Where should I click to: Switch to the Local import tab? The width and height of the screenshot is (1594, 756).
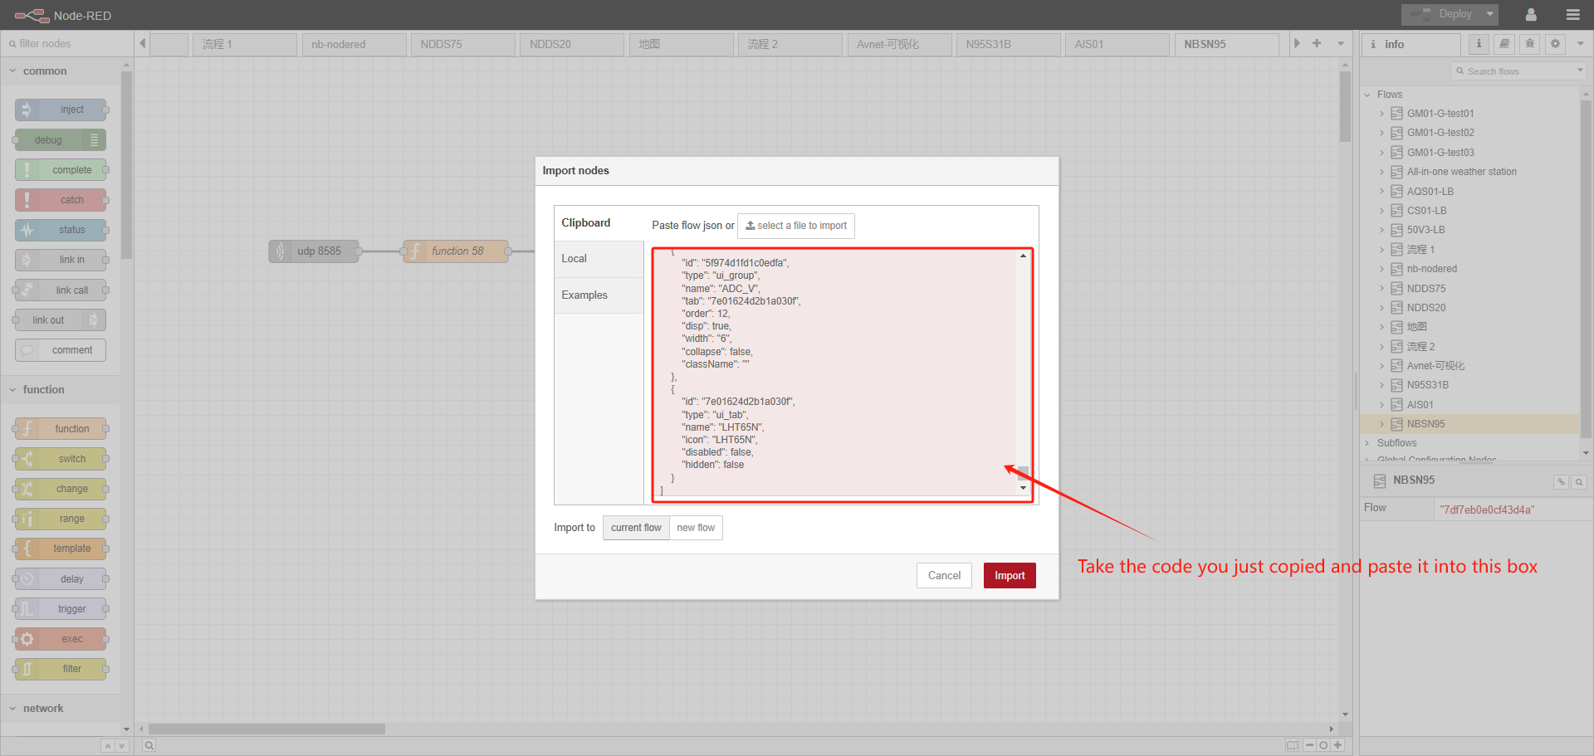click(x=599, y=259)
